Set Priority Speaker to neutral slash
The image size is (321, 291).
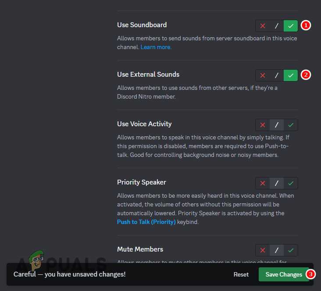(x=277, y=183)
